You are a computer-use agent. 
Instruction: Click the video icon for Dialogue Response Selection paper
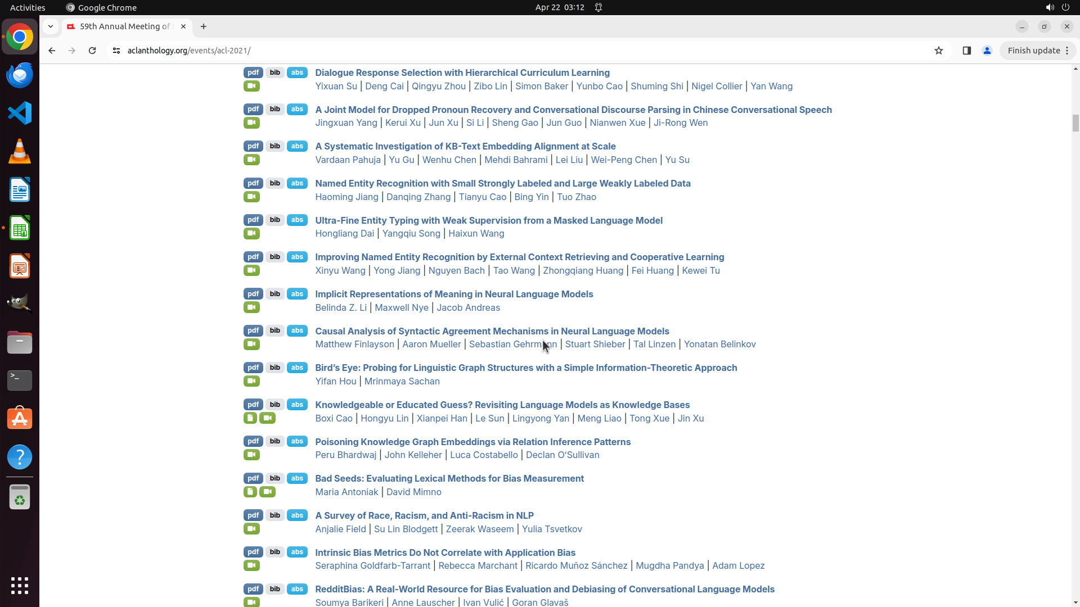[x=251, y=86]
